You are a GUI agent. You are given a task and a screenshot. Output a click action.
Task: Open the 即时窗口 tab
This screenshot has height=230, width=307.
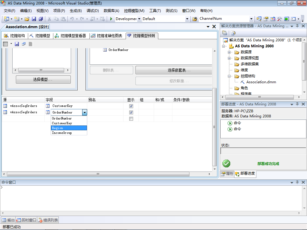(x=26, y=220)
